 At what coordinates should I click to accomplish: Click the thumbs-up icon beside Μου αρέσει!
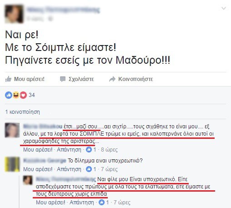tap(8, 79)
